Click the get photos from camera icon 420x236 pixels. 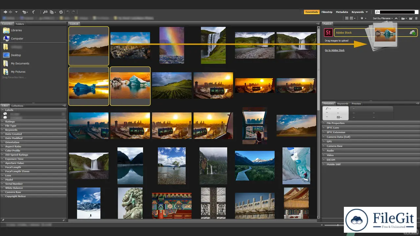pos(45,12)
